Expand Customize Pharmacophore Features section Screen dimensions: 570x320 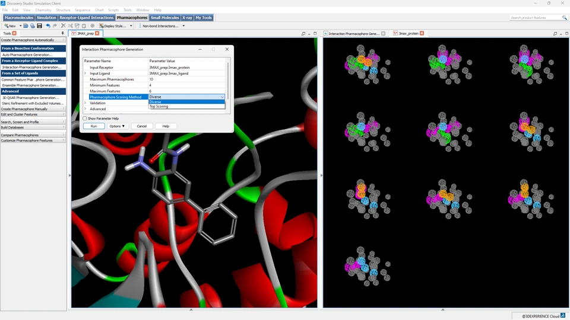pos(33,140)
